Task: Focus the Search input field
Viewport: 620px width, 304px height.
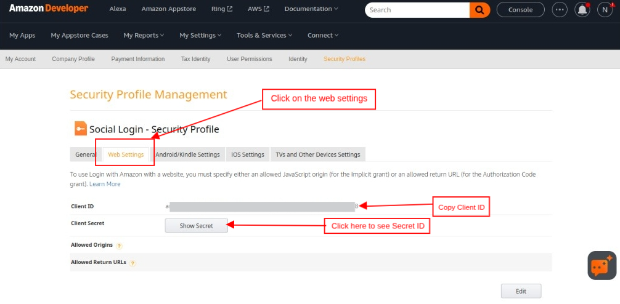Action: [x=417, y=10]
